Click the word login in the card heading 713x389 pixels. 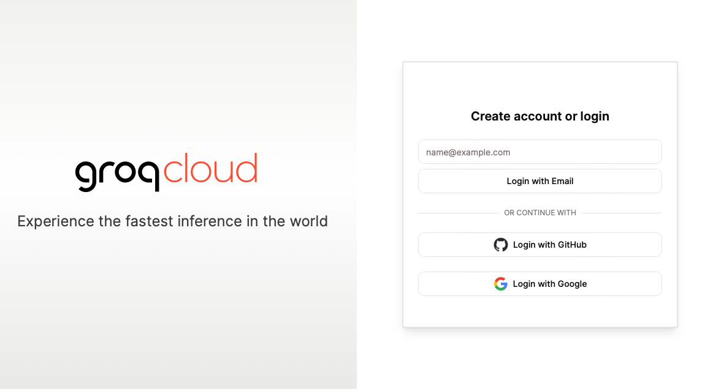pyautogui.click(x=593, y=116)
